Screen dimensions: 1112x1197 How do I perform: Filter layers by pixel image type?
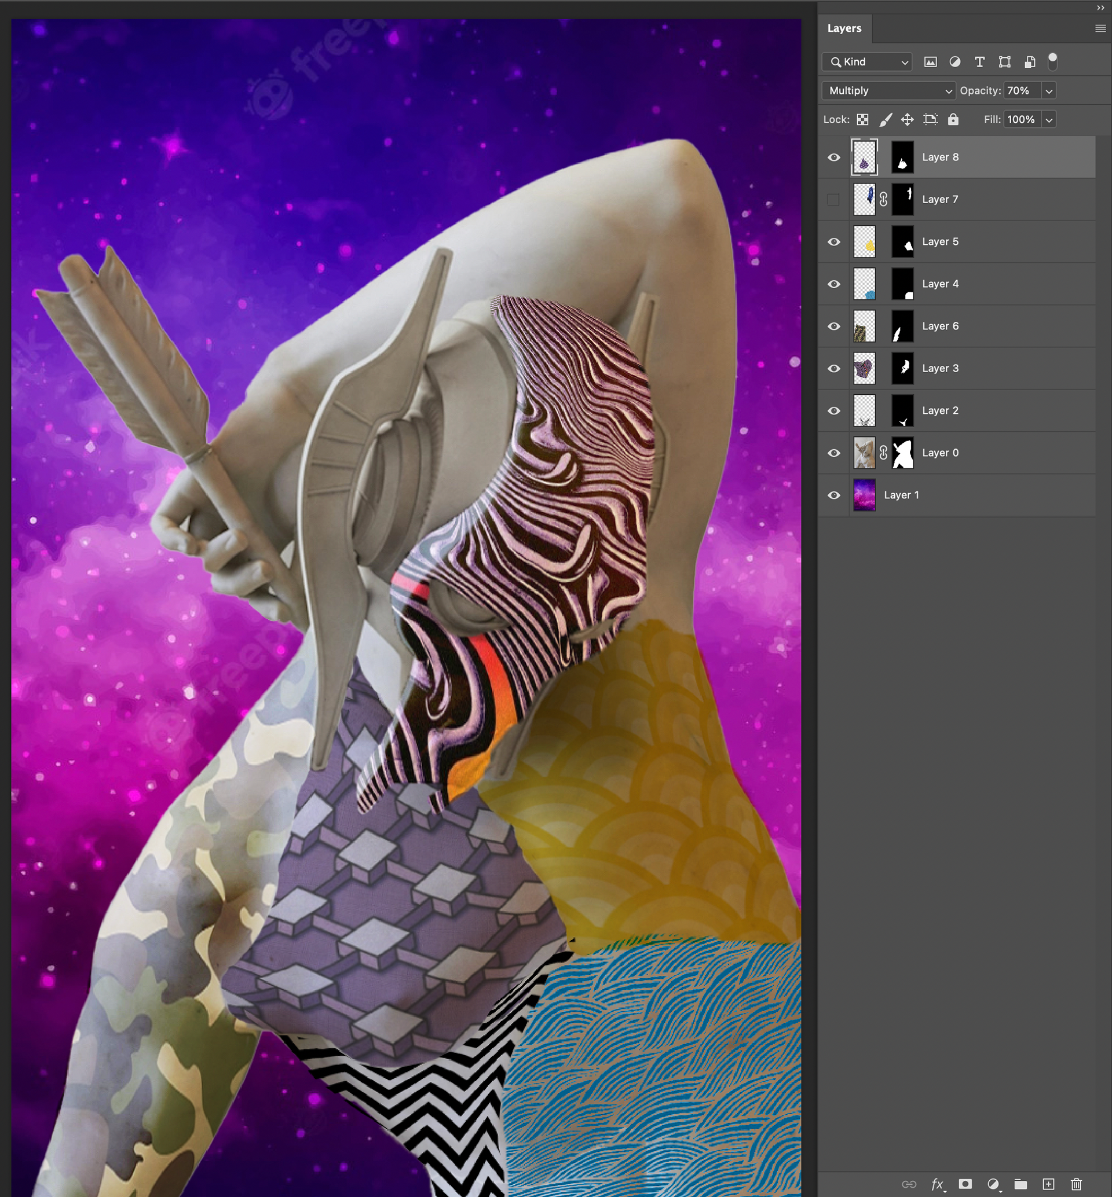point(930,62)
